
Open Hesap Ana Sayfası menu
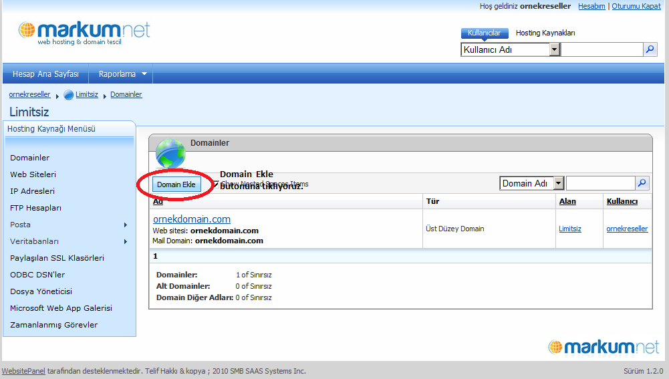[45, 74]
